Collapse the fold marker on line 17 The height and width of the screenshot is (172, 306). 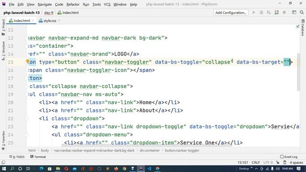(x=26, y=78)
